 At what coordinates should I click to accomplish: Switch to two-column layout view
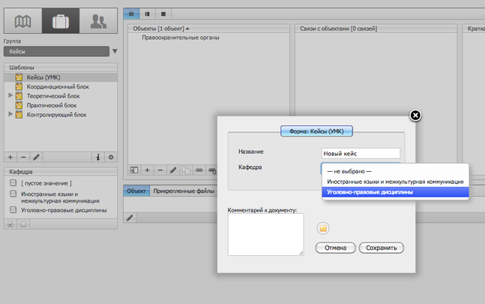pyautogui.click(x=147, y=14)
